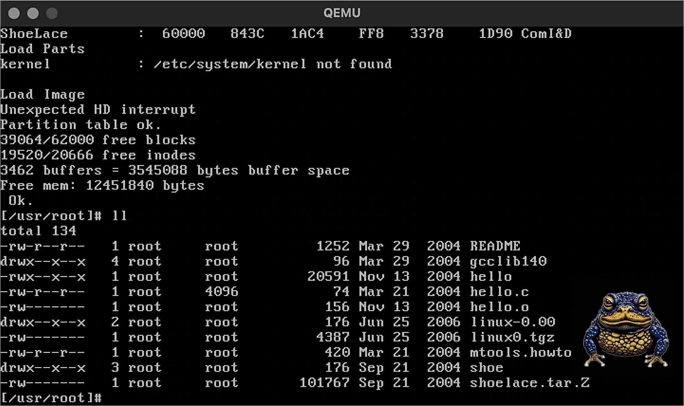Click the 'Unexpected HD interrupt' line
Screen dimensions: 684x406
[x=98, y=110]
